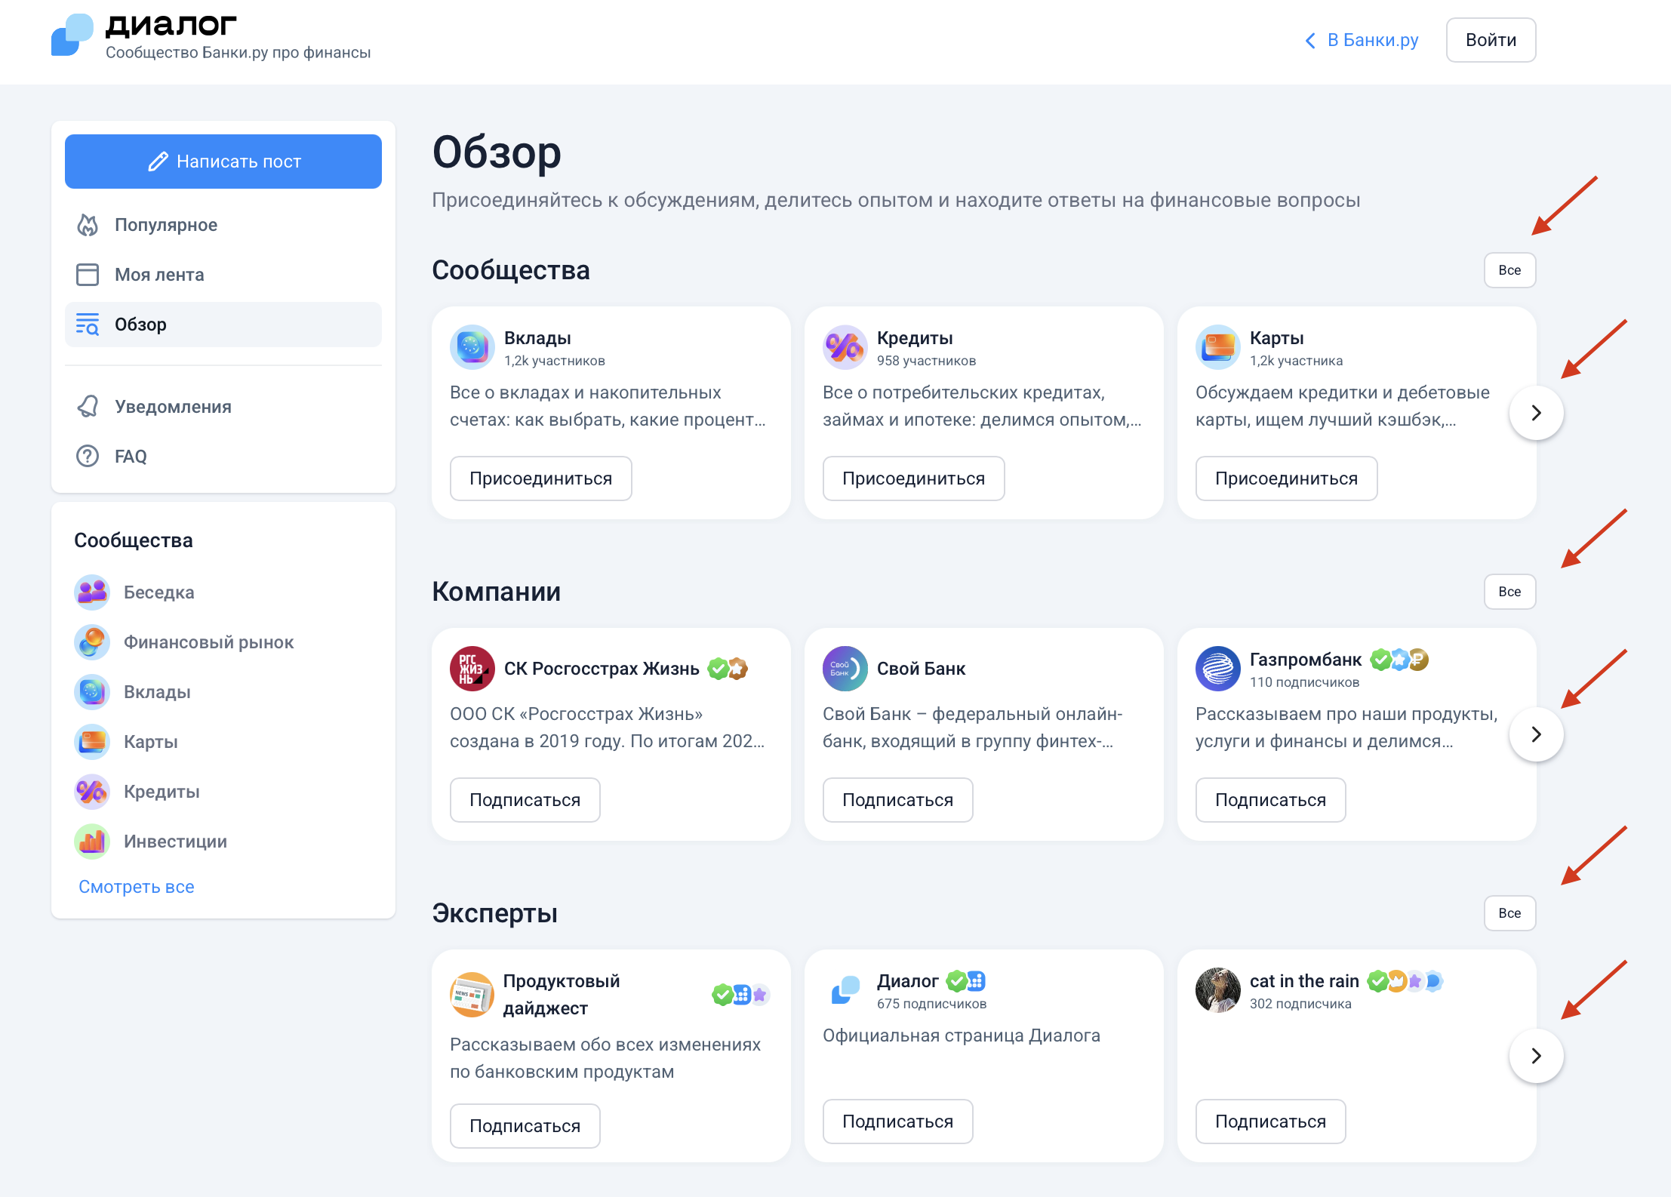Click the Беседка sidebar community icon
This screenshot has width=1671, height=1197.
(92, 592)
